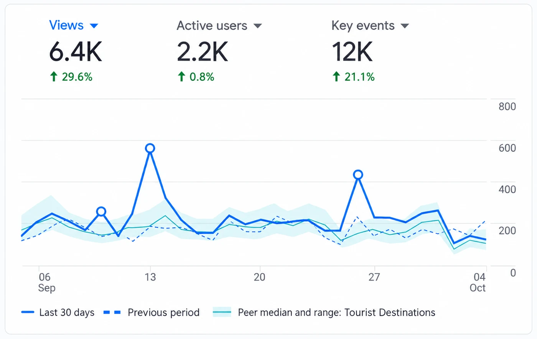Click the 2.2K active users total

203,52
